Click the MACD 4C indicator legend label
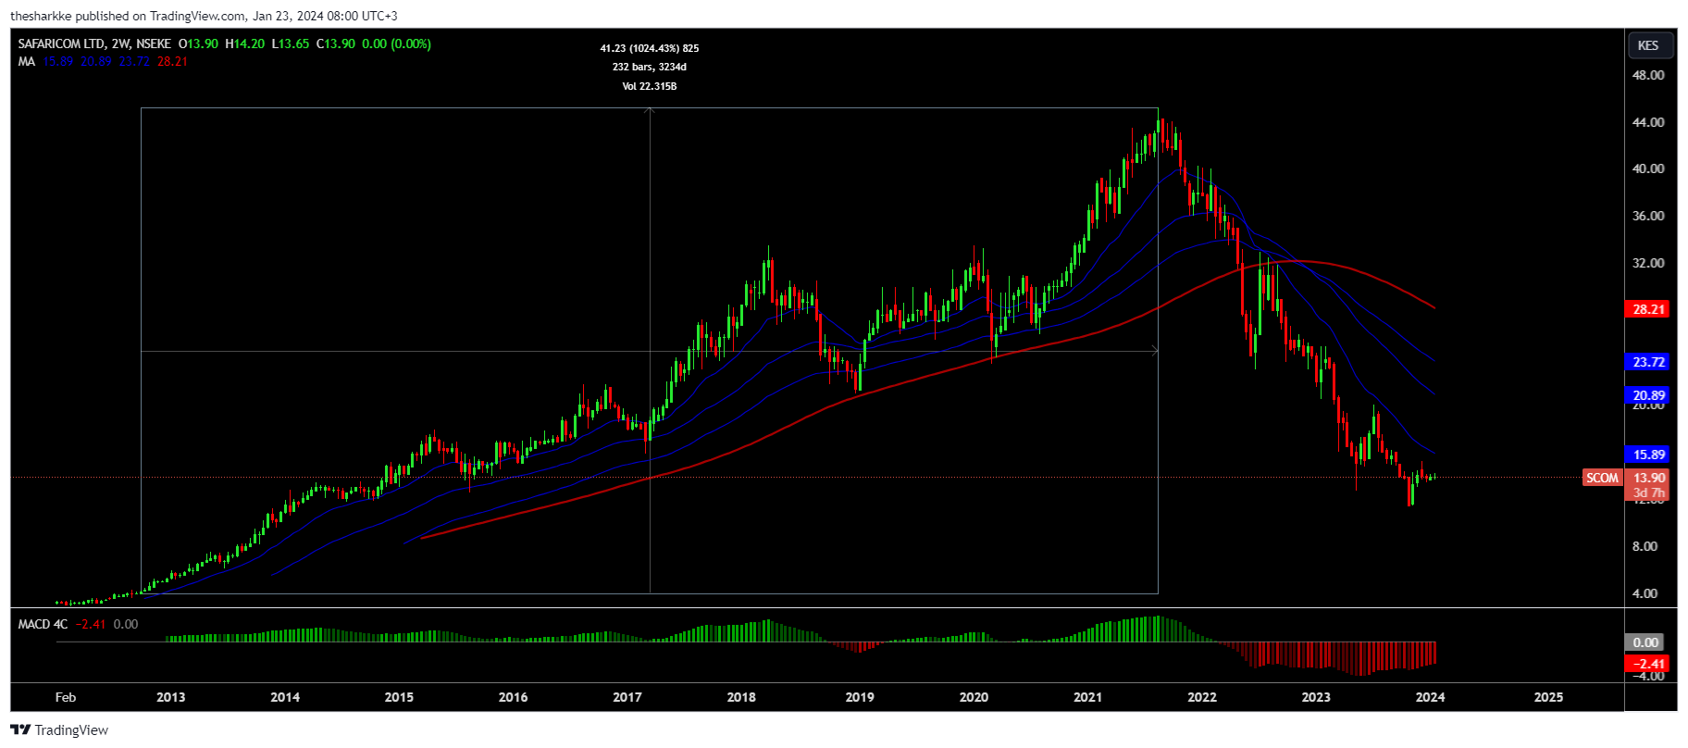Image resolution: width=1688 pixels, height=748 pixels. click(43, 624)
